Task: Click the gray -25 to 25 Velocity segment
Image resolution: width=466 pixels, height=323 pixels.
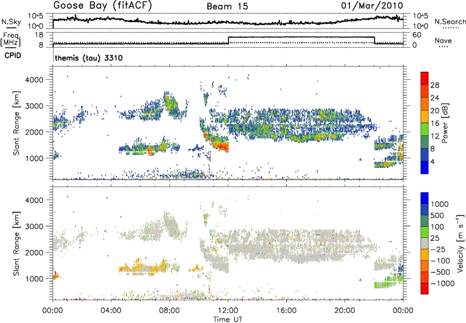Action: pos(425,243)
